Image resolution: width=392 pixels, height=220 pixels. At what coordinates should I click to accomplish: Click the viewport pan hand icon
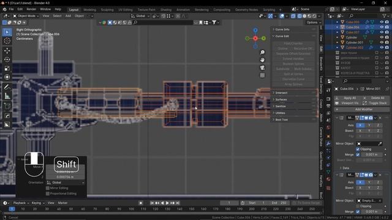262,60
